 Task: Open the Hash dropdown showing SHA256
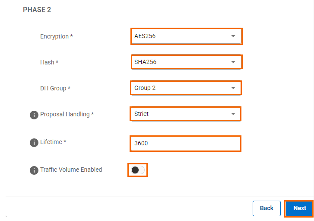click(x=186, y=62)
